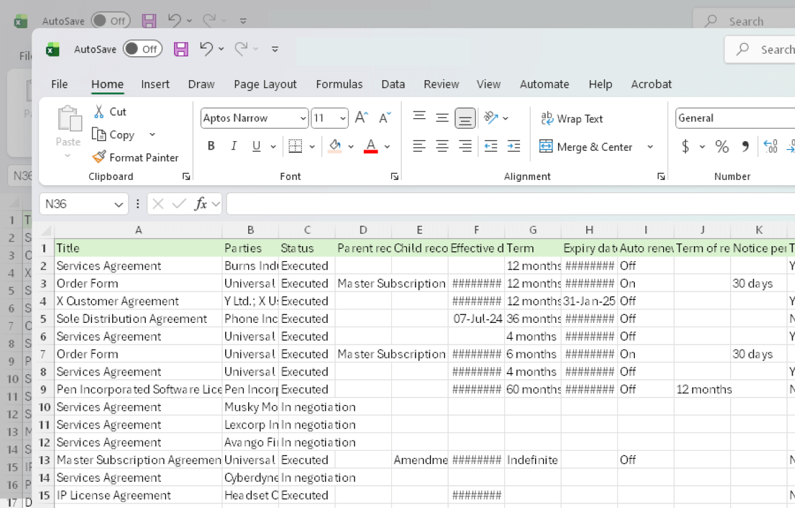Click Align Left icon

(x=419, y=146)
